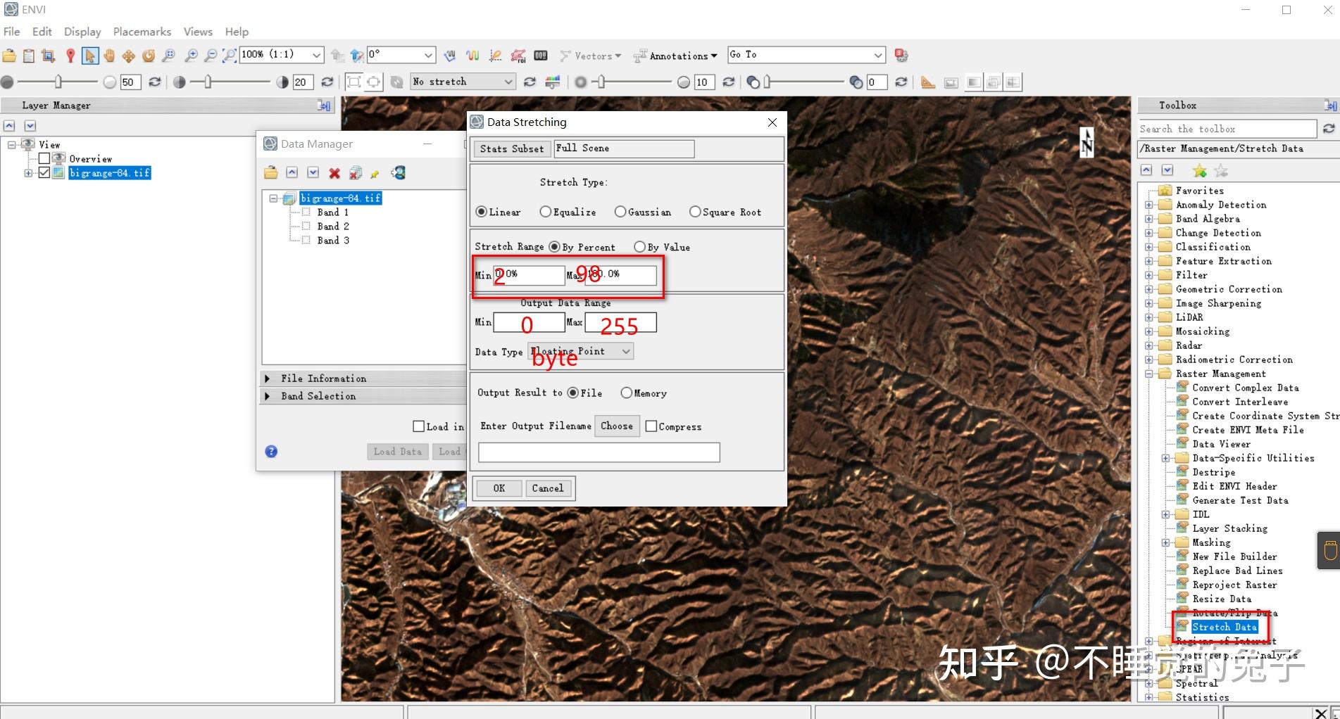Click the Mensuration ruler icon
The height and width of the screenshot is (719, 1340).
(928, 82)
